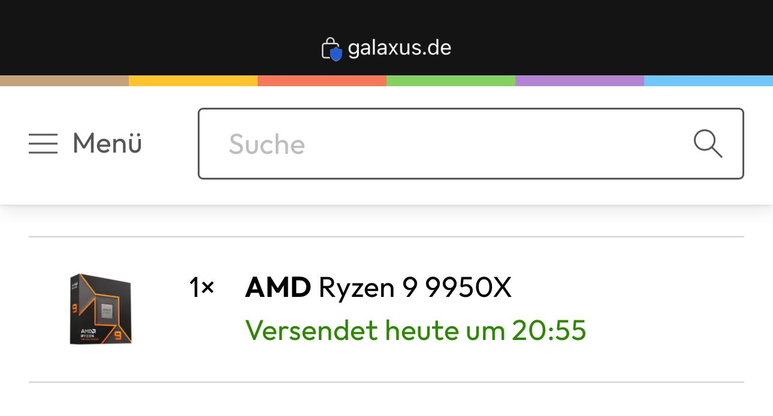Click the AMD Ryzen logo on the box
Screen dimensions: 773x416
pyautogui.click(x=89, y=333)
